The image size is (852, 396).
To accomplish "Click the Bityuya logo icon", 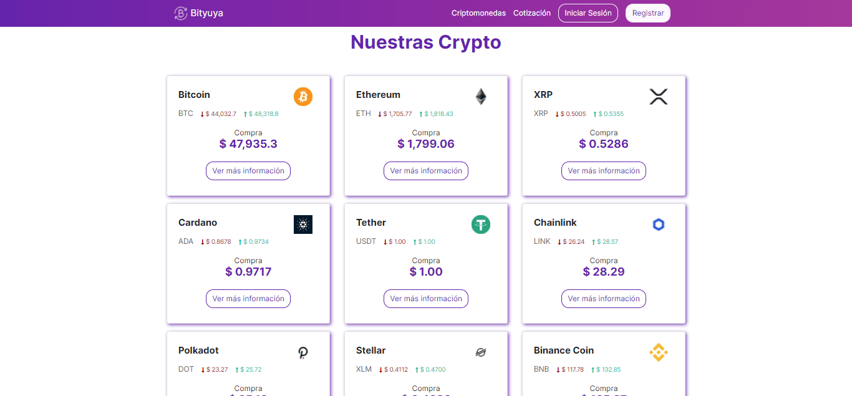I will (x=180, y=13).
